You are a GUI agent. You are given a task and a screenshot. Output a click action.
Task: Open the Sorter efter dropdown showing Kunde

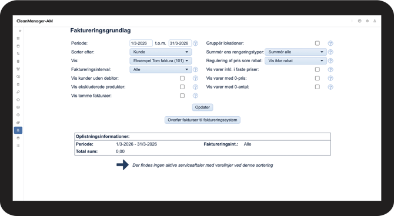pos(161,52)
